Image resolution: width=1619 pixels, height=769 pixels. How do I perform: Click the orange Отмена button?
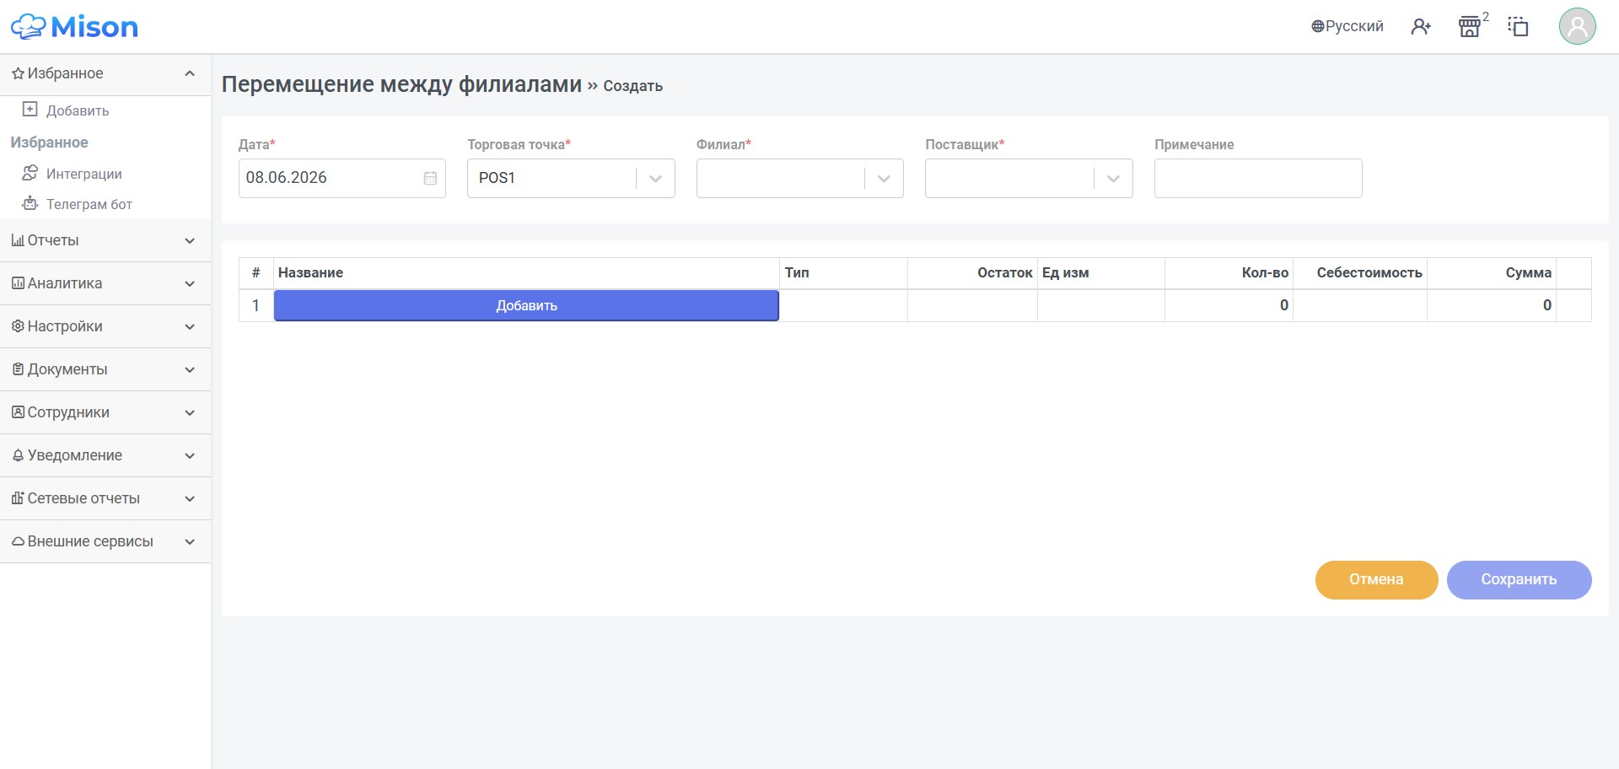click(x=1376, y=579)
